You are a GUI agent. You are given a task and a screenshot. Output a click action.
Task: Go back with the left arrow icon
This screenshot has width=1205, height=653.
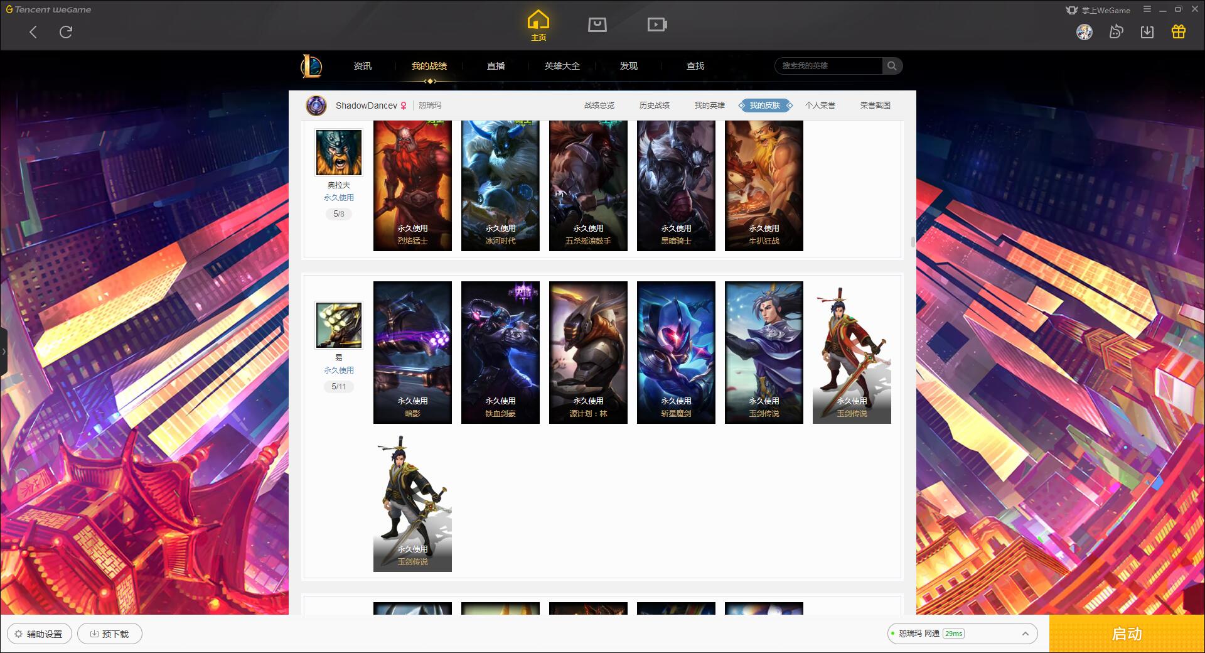pyautogui.click(x=33, y=32)
